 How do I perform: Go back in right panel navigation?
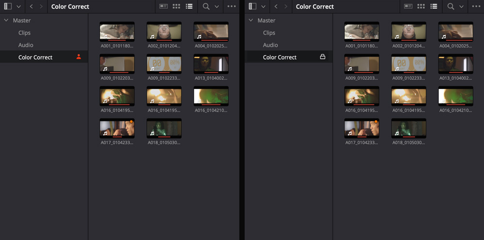(276, 6)
